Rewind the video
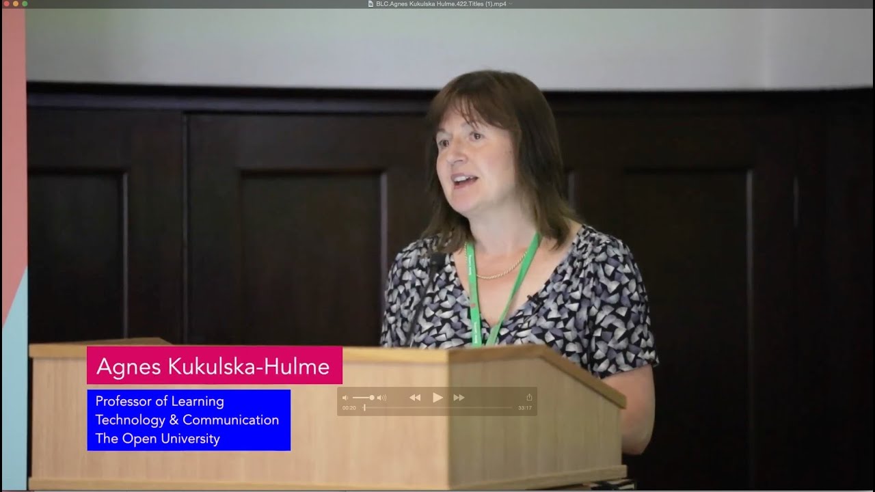 point(415,398)
